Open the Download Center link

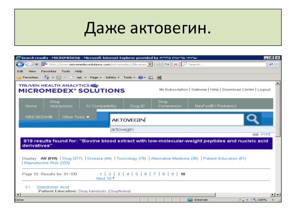(x=238, y=89)
